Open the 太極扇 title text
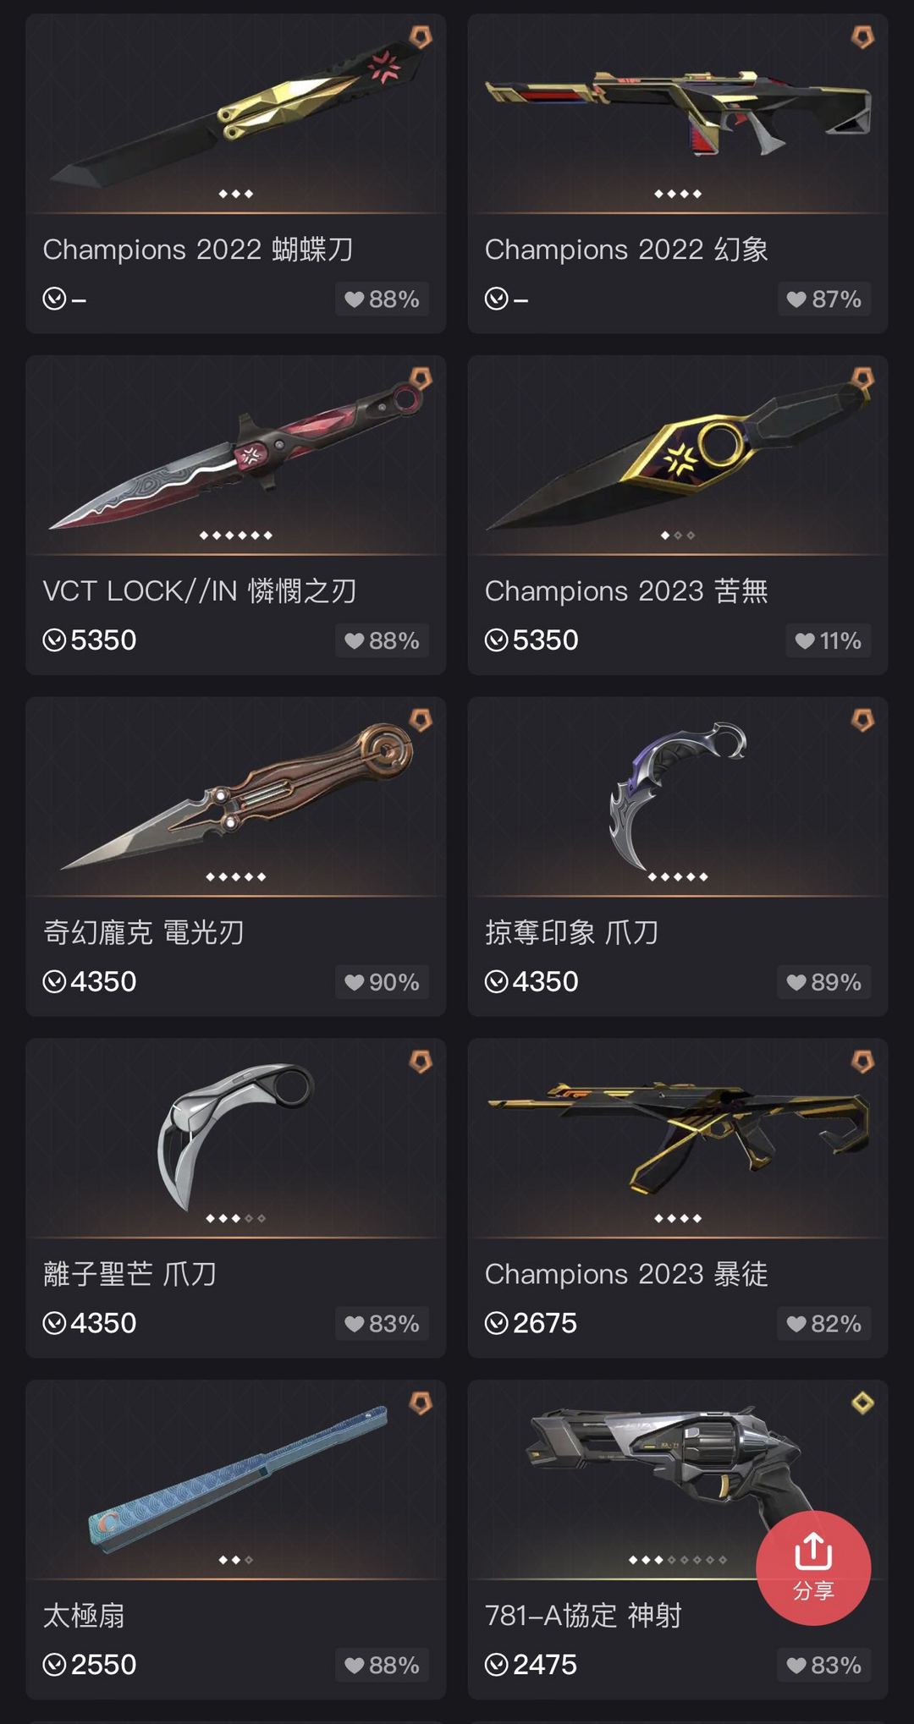 click(x=84, y=1616)
